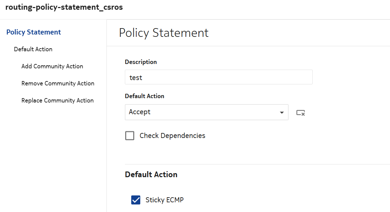Click the Check Dependencies label text
This screenshot has height=212, width=390.
(172, 136)
